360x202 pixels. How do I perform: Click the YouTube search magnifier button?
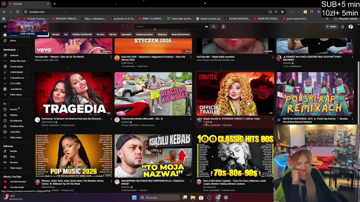click(214, 27)
